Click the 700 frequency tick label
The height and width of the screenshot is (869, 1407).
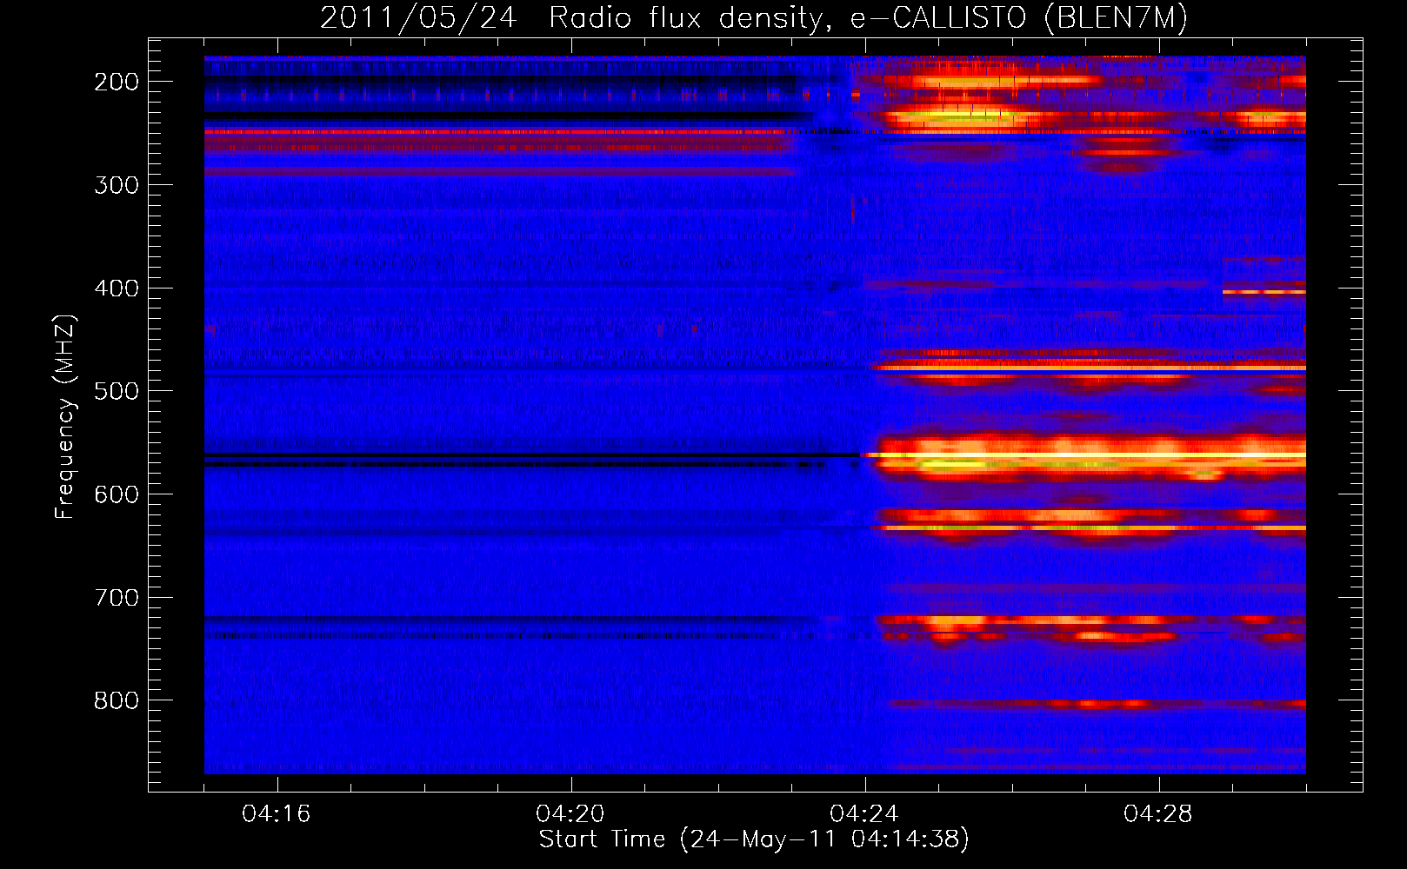tap(117, 598)
